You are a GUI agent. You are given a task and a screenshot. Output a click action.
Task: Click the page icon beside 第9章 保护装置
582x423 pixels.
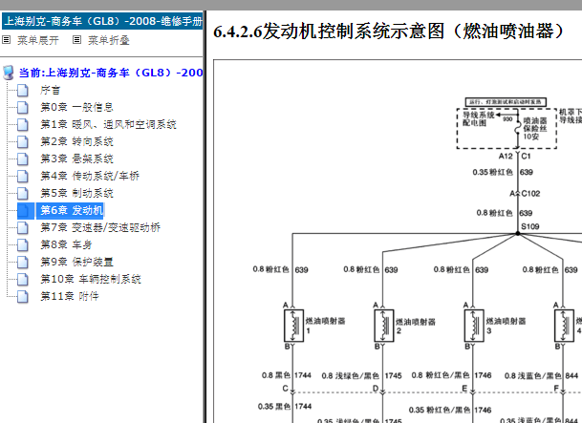point(23,262)
